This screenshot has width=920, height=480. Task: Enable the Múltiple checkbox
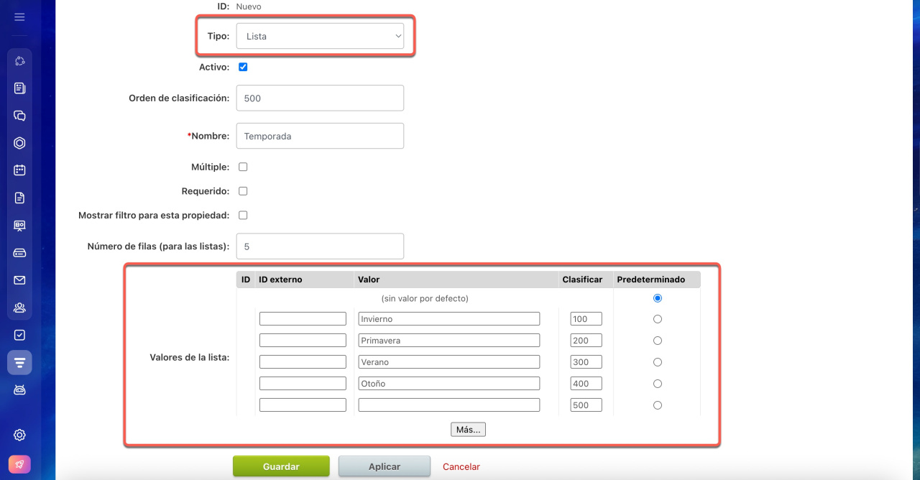243,167
